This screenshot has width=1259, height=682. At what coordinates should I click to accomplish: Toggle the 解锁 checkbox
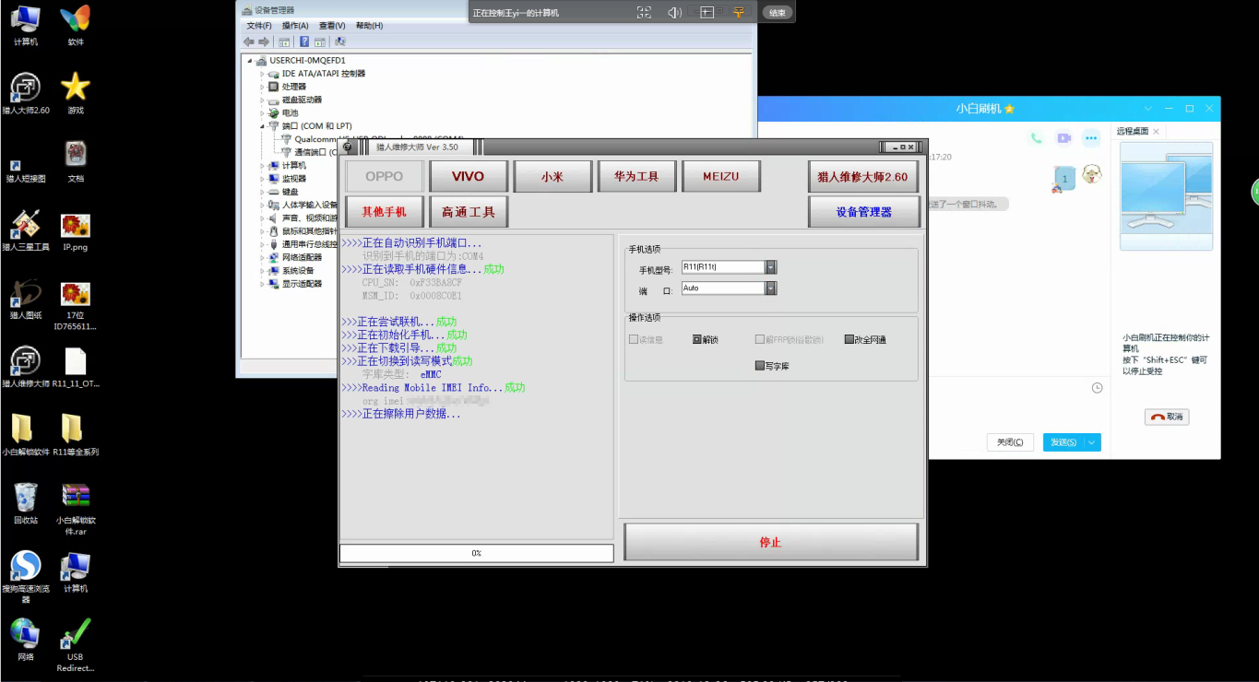697,339
